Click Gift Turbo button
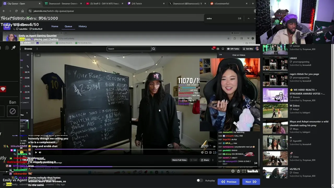 point(233,49)
